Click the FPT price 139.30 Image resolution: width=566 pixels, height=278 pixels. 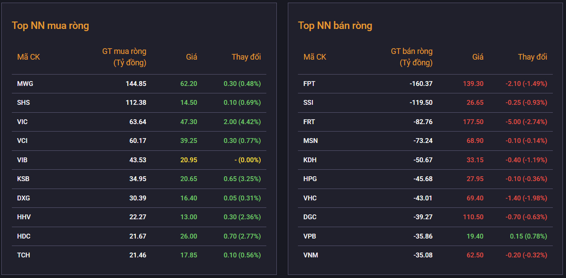[x=473, y=84]
